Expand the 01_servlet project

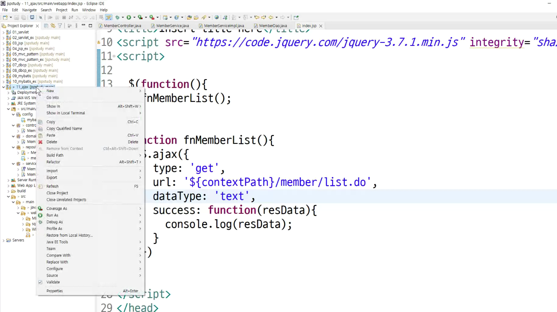coord(3,32)
